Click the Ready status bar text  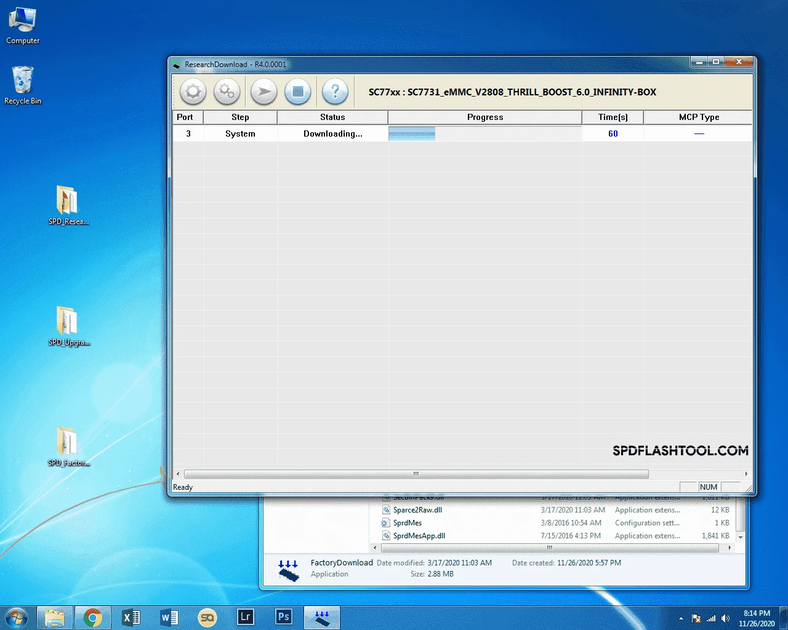[x=183, y=487]
